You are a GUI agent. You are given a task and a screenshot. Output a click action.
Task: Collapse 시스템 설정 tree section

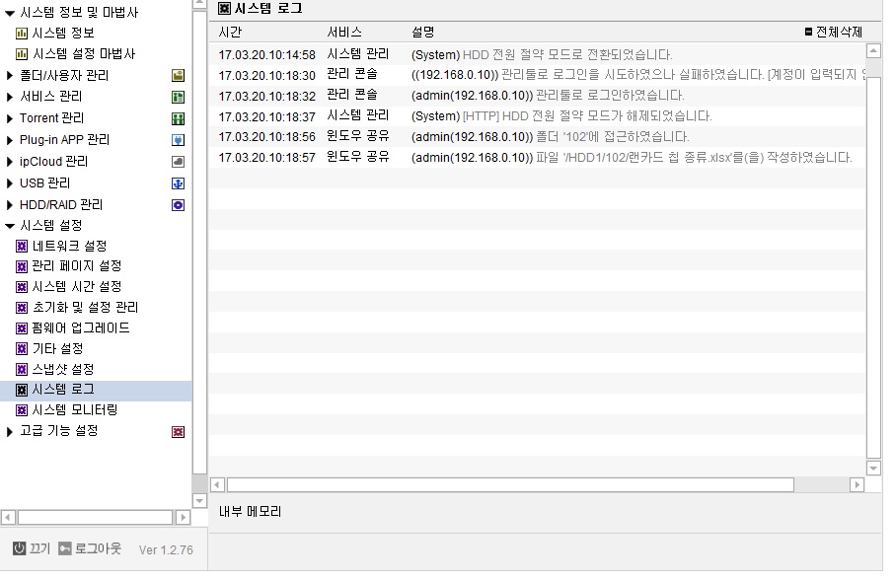click(10, 226)
